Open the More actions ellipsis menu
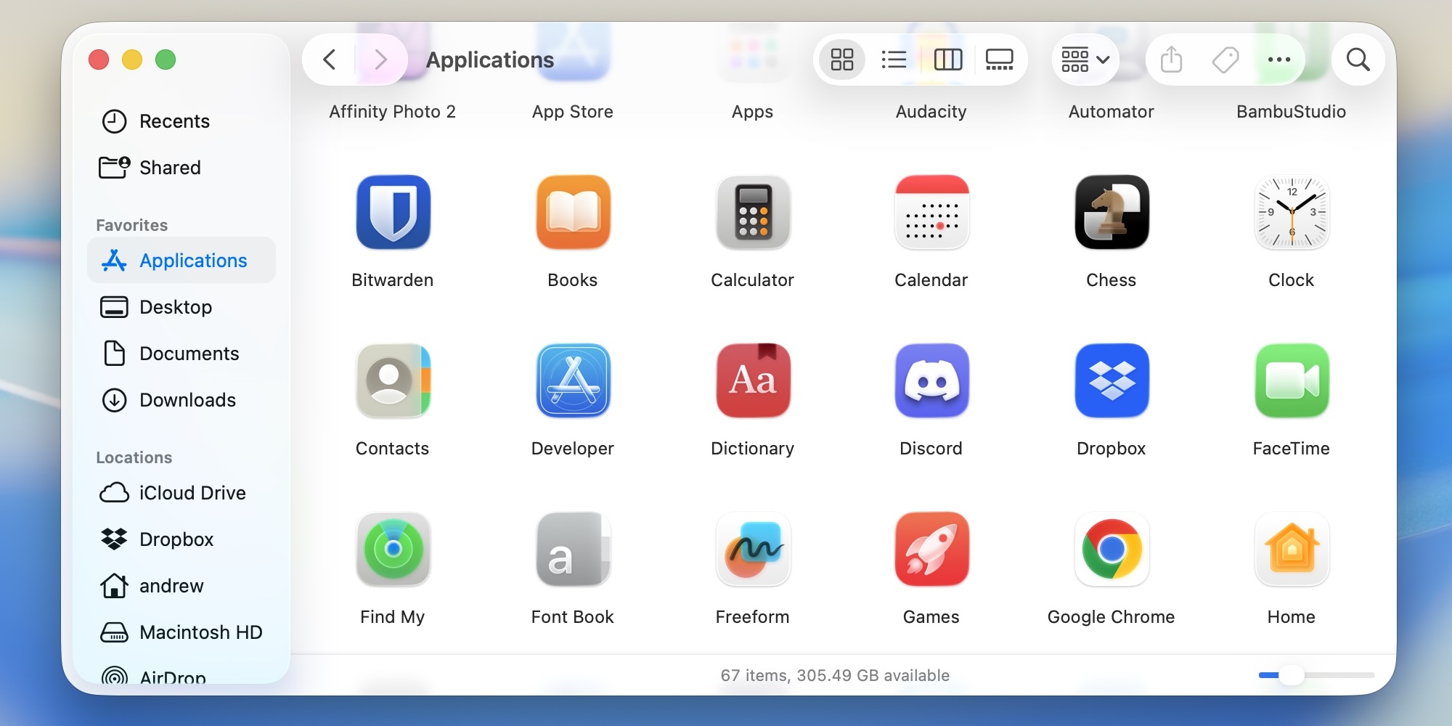 (x=1278, y=60)
